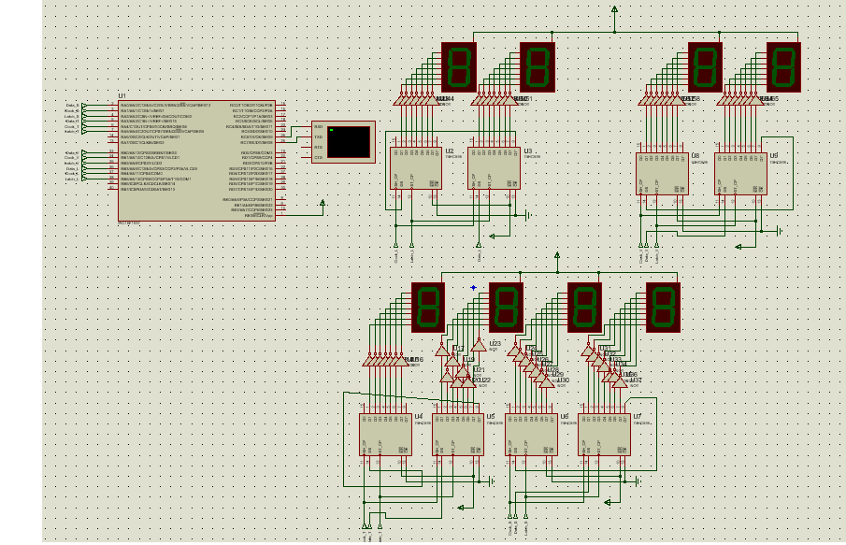Click the seven-segment display driven by U2
The height and width of the screenshot is (545, 846).
(459, 67)
